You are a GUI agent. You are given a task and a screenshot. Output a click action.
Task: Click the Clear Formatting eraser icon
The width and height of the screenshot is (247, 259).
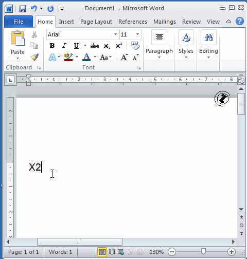click(x=135, y=46)
